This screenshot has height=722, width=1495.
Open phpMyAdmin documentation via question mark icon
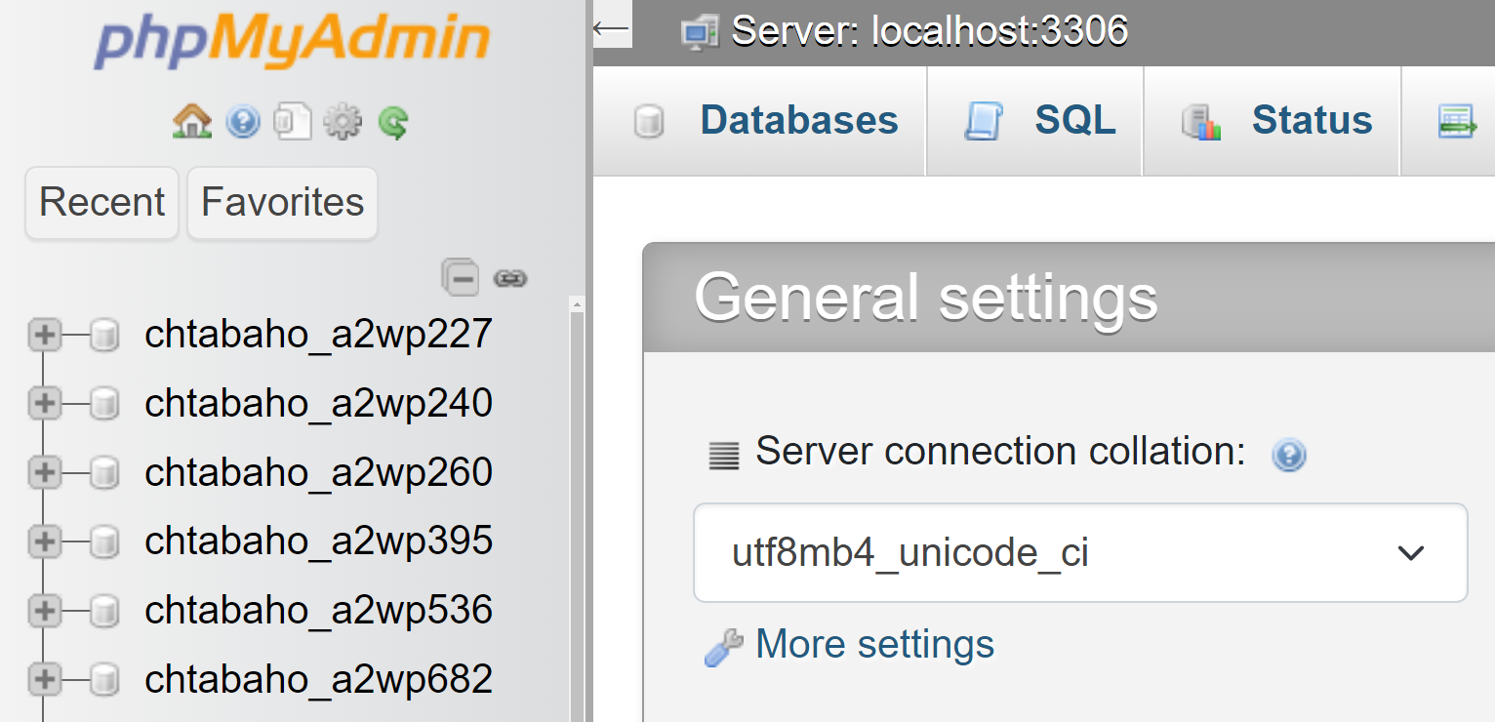pos(242,121)
